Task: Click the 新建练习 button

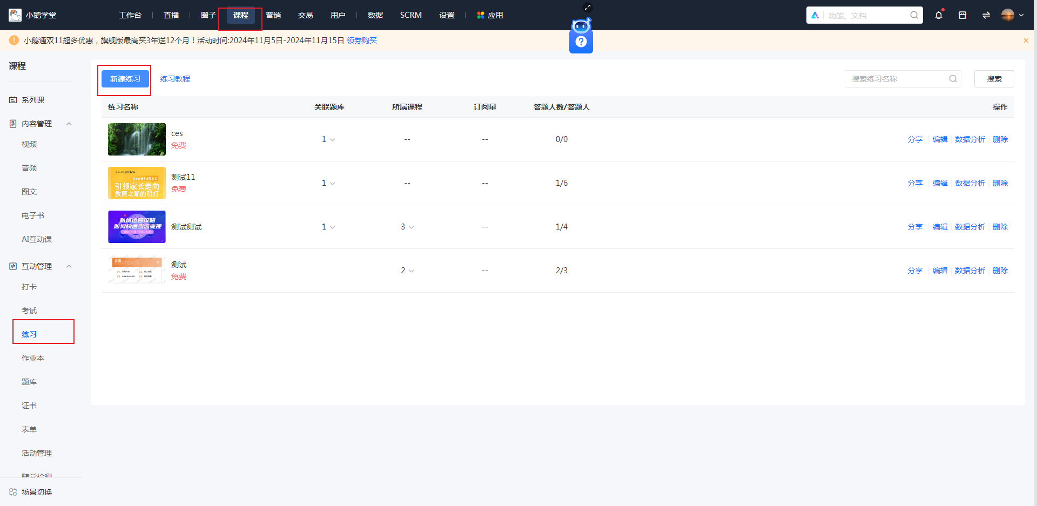Action: tap(124, 79)
